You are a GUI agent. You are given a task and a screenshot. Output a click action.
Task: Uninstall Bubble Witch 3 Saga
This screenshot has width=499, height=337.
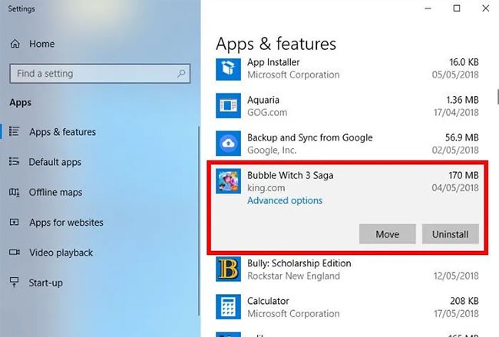pyautogui.click(x=450, y=234)
